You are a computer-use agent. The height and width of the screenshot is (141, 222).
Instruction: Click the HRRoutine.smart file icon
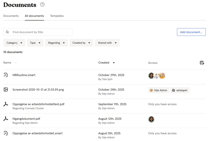6,75
